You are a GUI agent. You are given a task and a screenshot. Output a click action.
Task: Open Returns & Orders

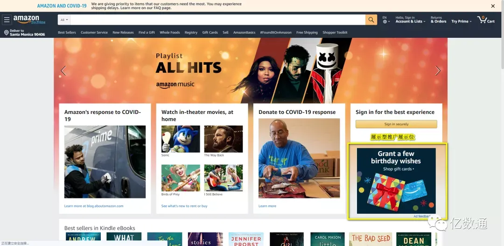438,20
